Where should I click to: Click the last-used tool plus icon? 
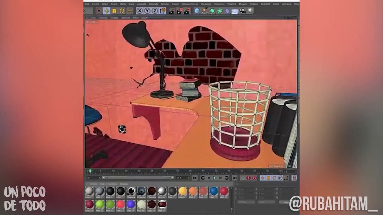(130, 11)
